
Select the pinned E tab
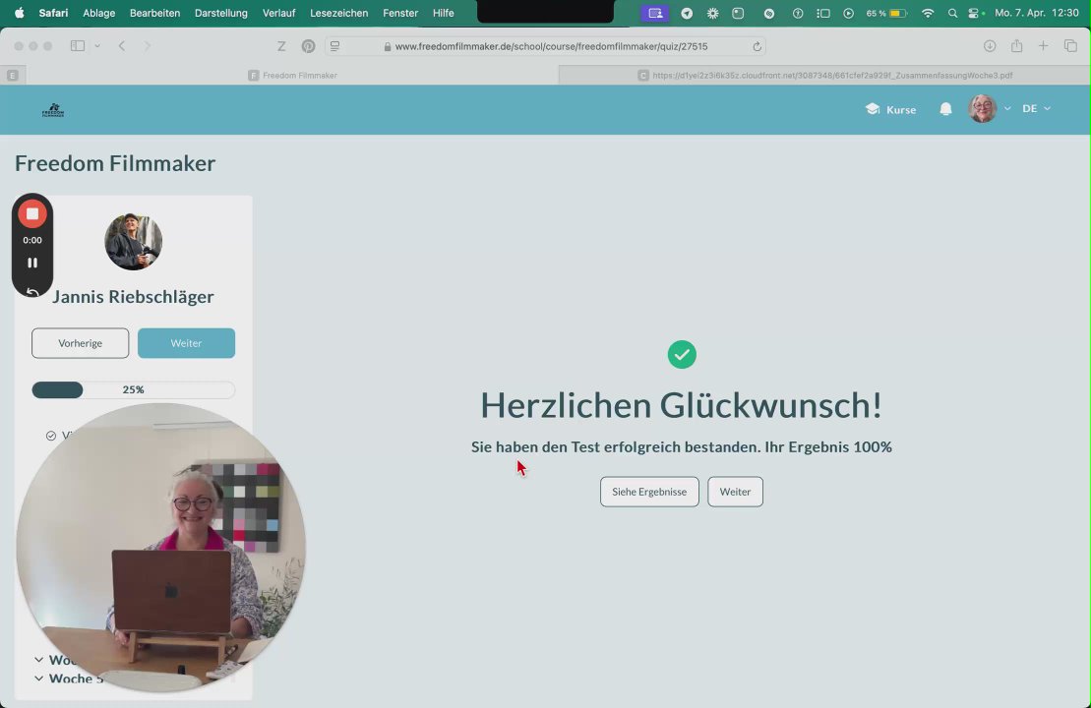click(13, 75)
